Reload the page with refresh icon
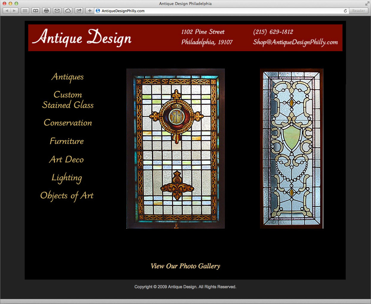371x304 pixels. click(345, 11)
